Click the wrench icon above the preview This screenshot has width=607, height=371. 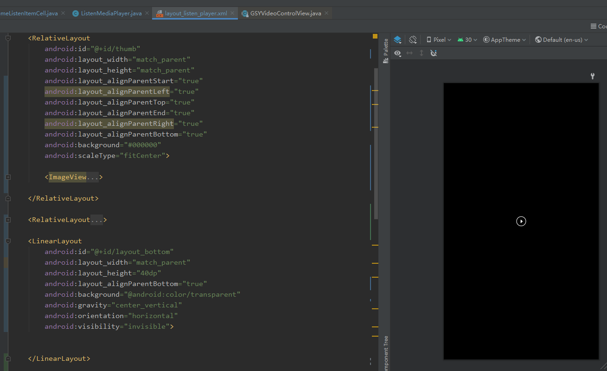click(x=593, y=76)
